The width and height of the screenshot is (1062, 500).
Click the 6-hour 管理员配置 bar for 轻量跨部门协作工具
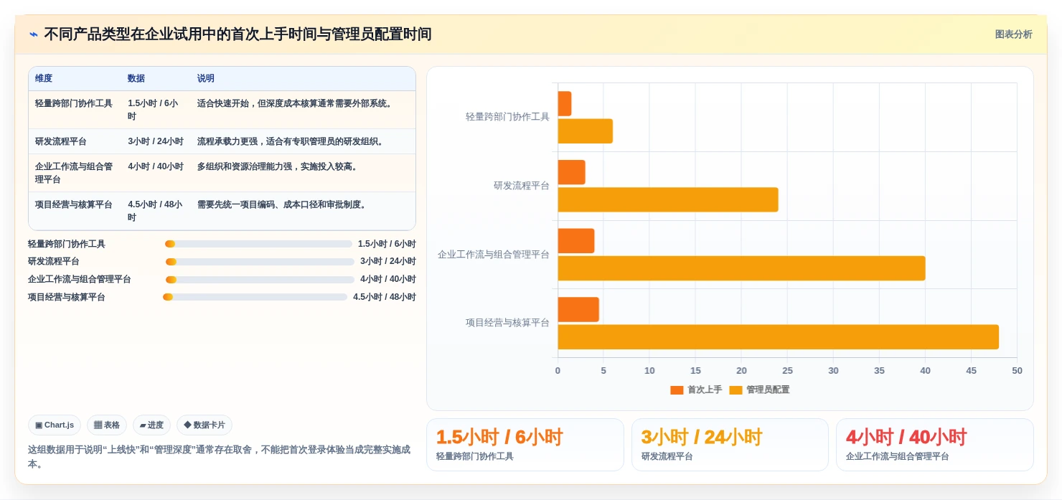point(585,131)
